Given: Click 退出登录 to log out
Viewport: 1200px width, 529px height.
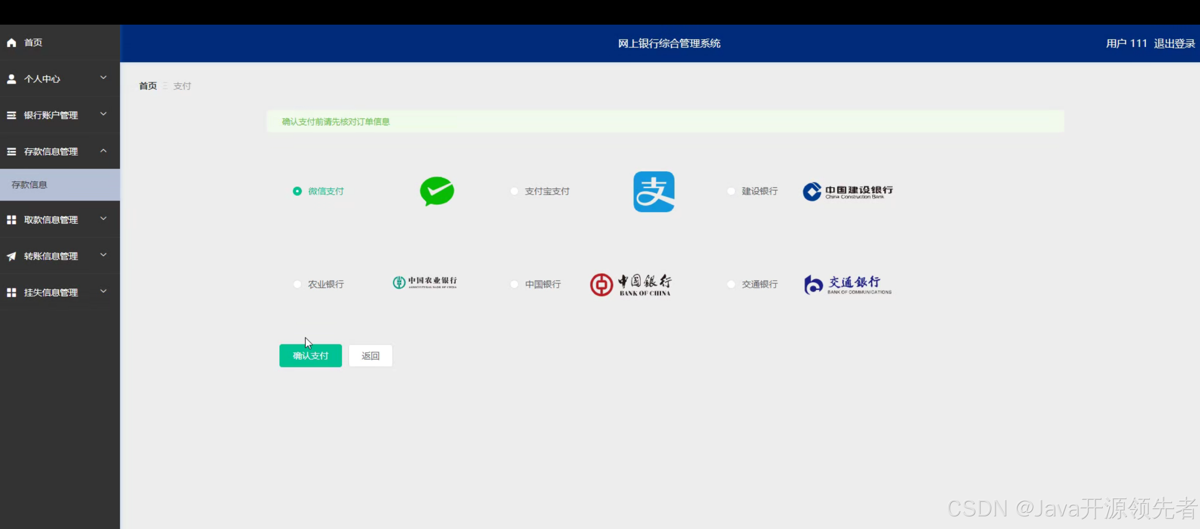Looking at the screenshot, I should (1175, 43).
